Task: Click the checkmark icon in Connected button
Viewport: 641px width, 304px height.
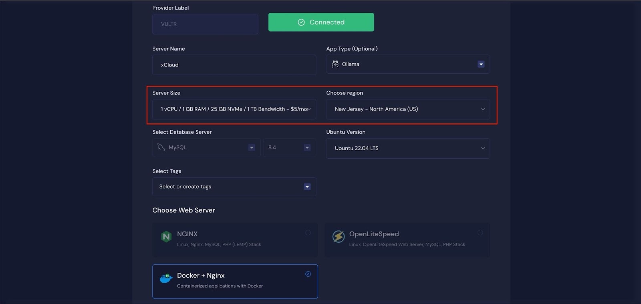Action: click(x=301, y=22)
